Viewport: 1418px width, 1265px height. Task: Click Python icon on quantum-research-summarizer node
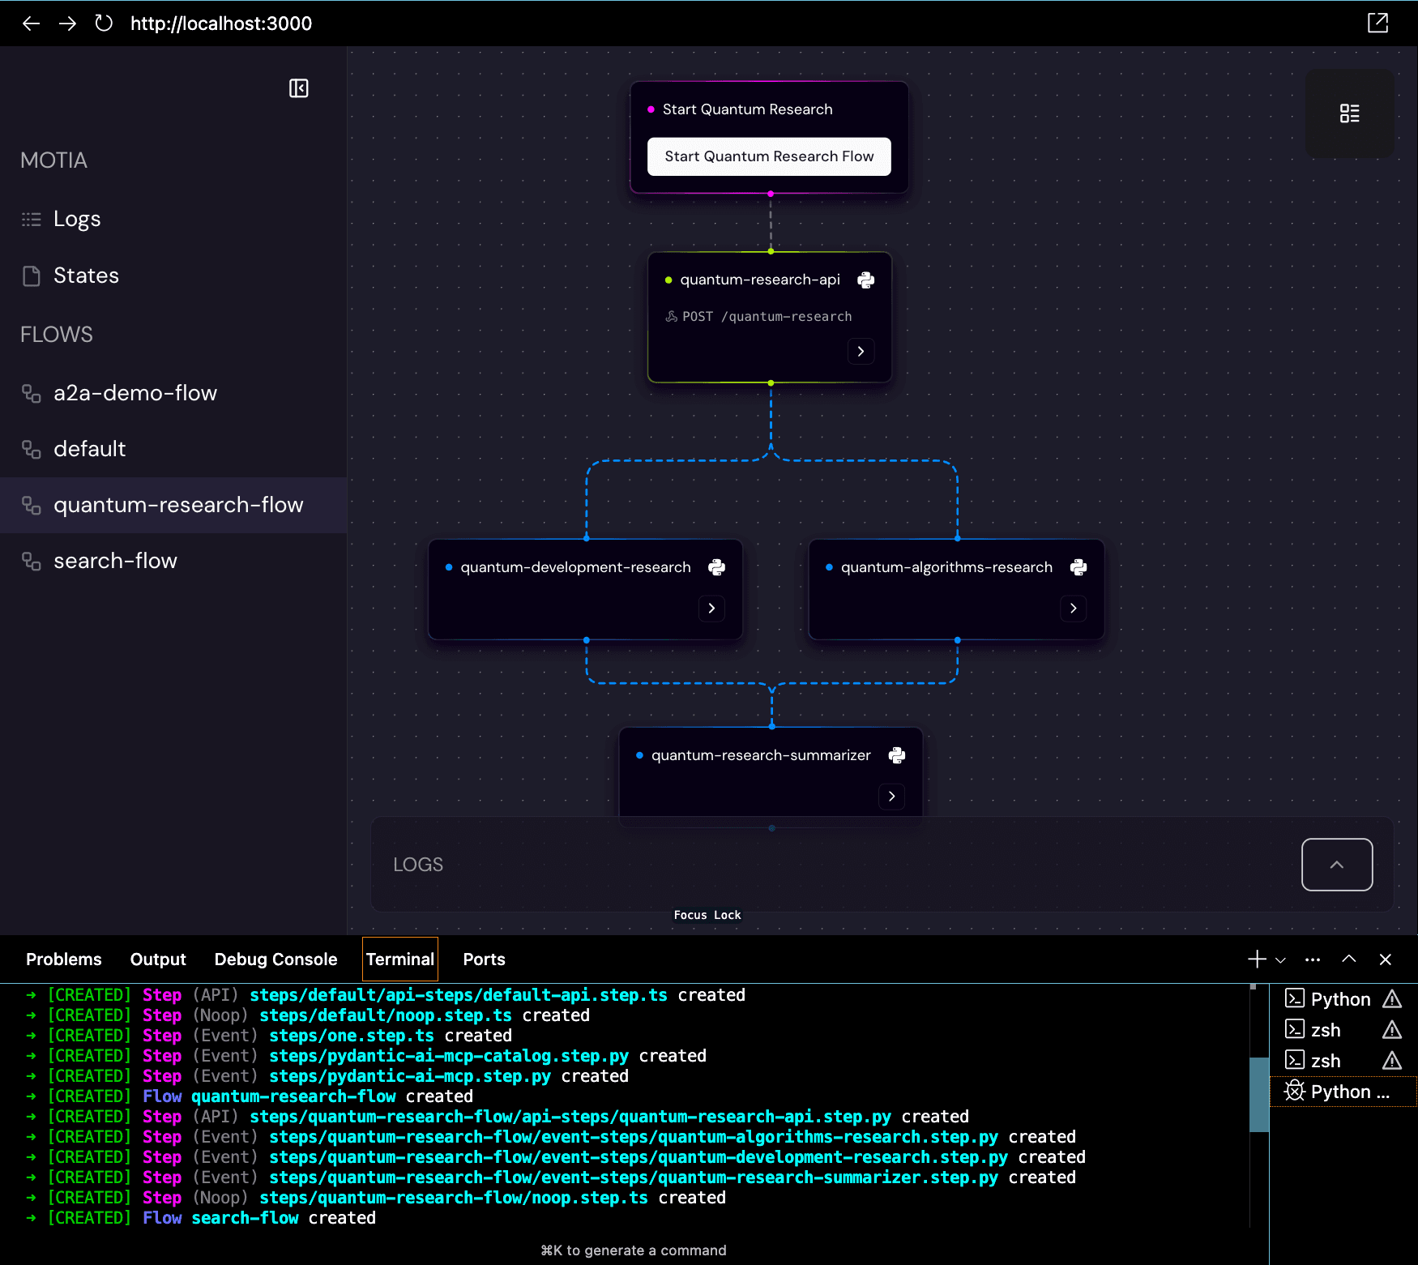point(896,755)
